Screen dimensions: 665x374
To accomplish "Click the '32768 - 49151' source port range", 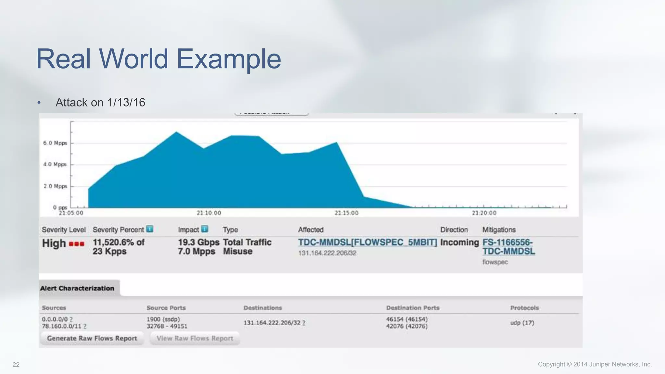I will click(167, 326).
